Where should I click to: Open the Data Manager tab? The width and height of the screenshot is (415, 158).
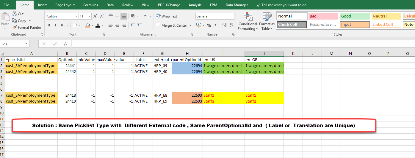[237, 5]
